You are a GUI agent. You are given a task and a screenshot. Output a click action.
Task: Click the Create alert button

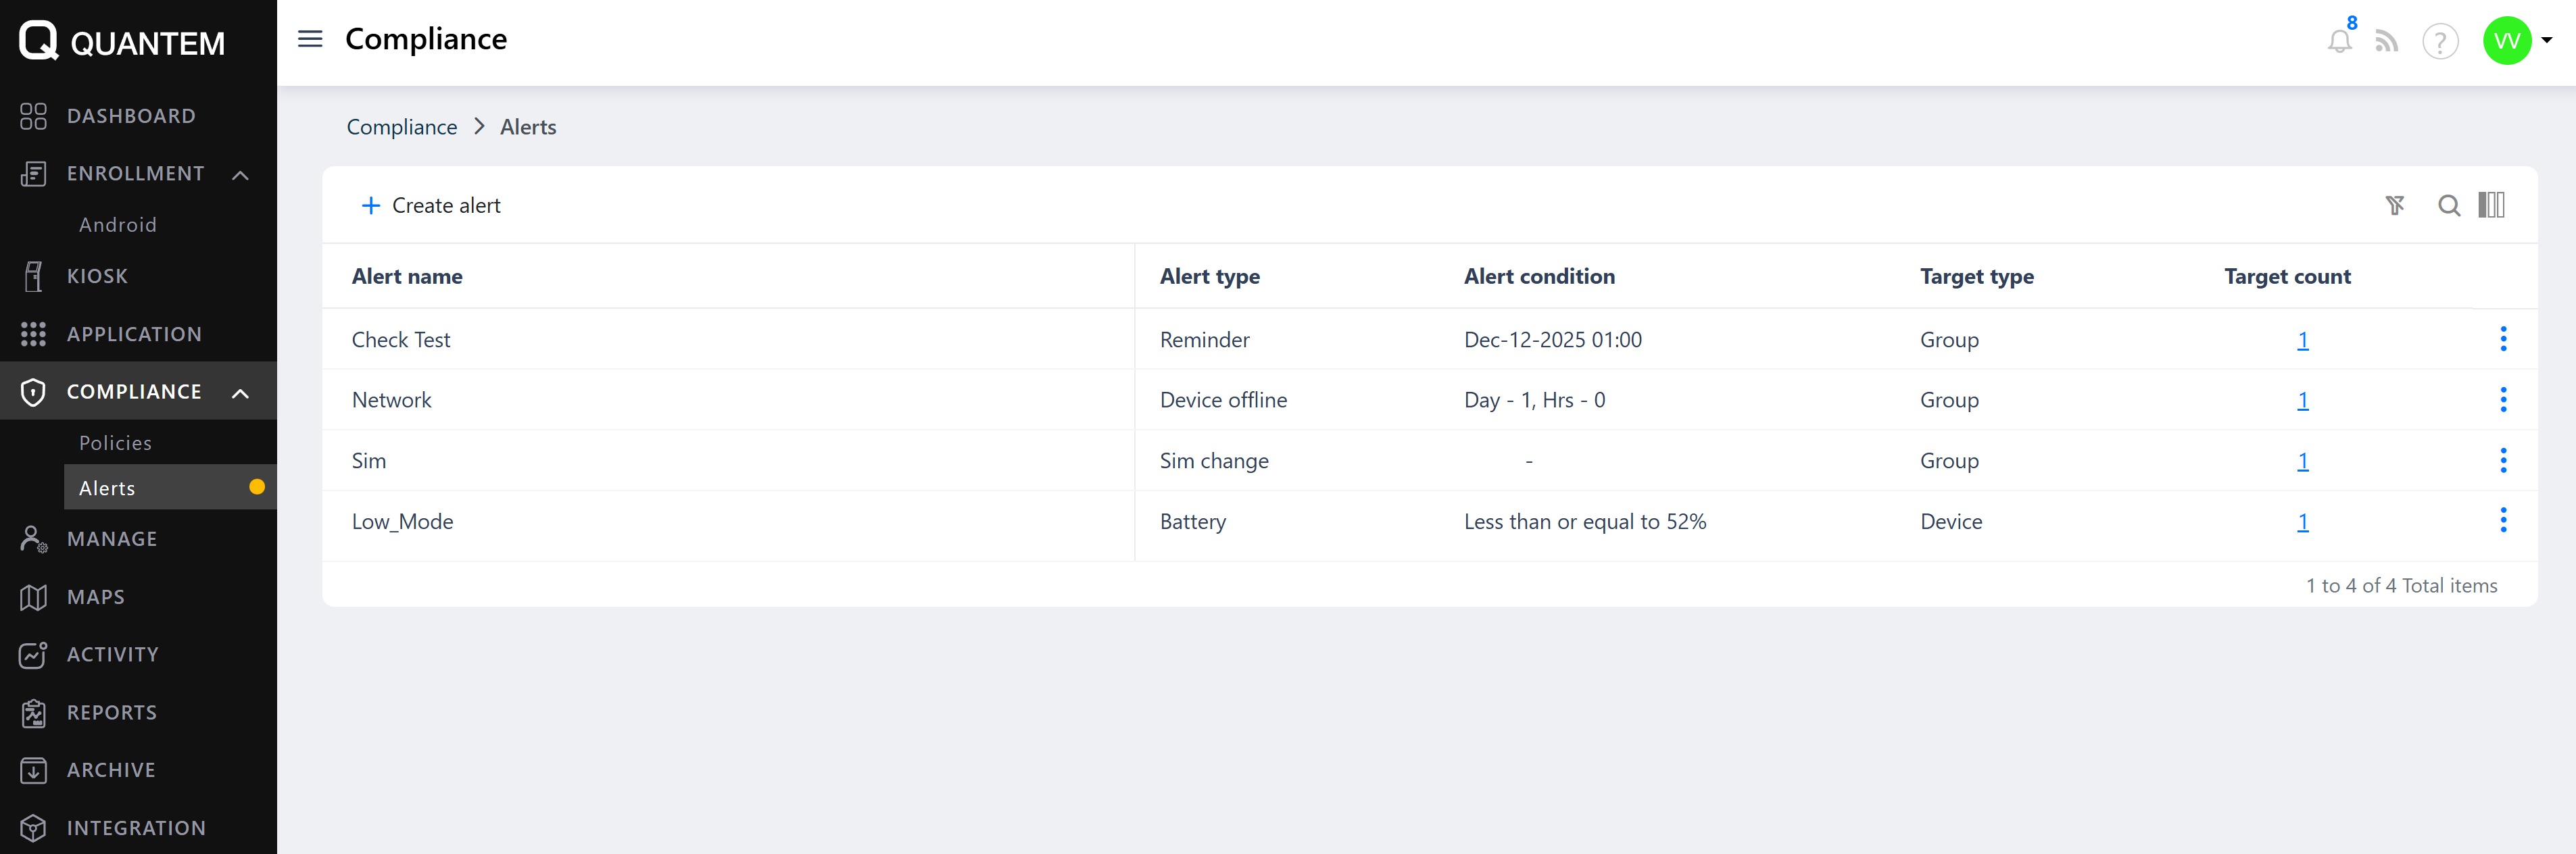coord(431,205)
